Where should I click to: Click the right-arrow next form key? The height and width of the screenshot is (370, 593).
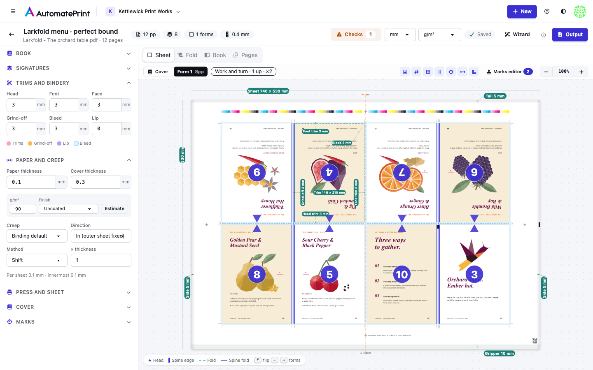coord(284,360)
